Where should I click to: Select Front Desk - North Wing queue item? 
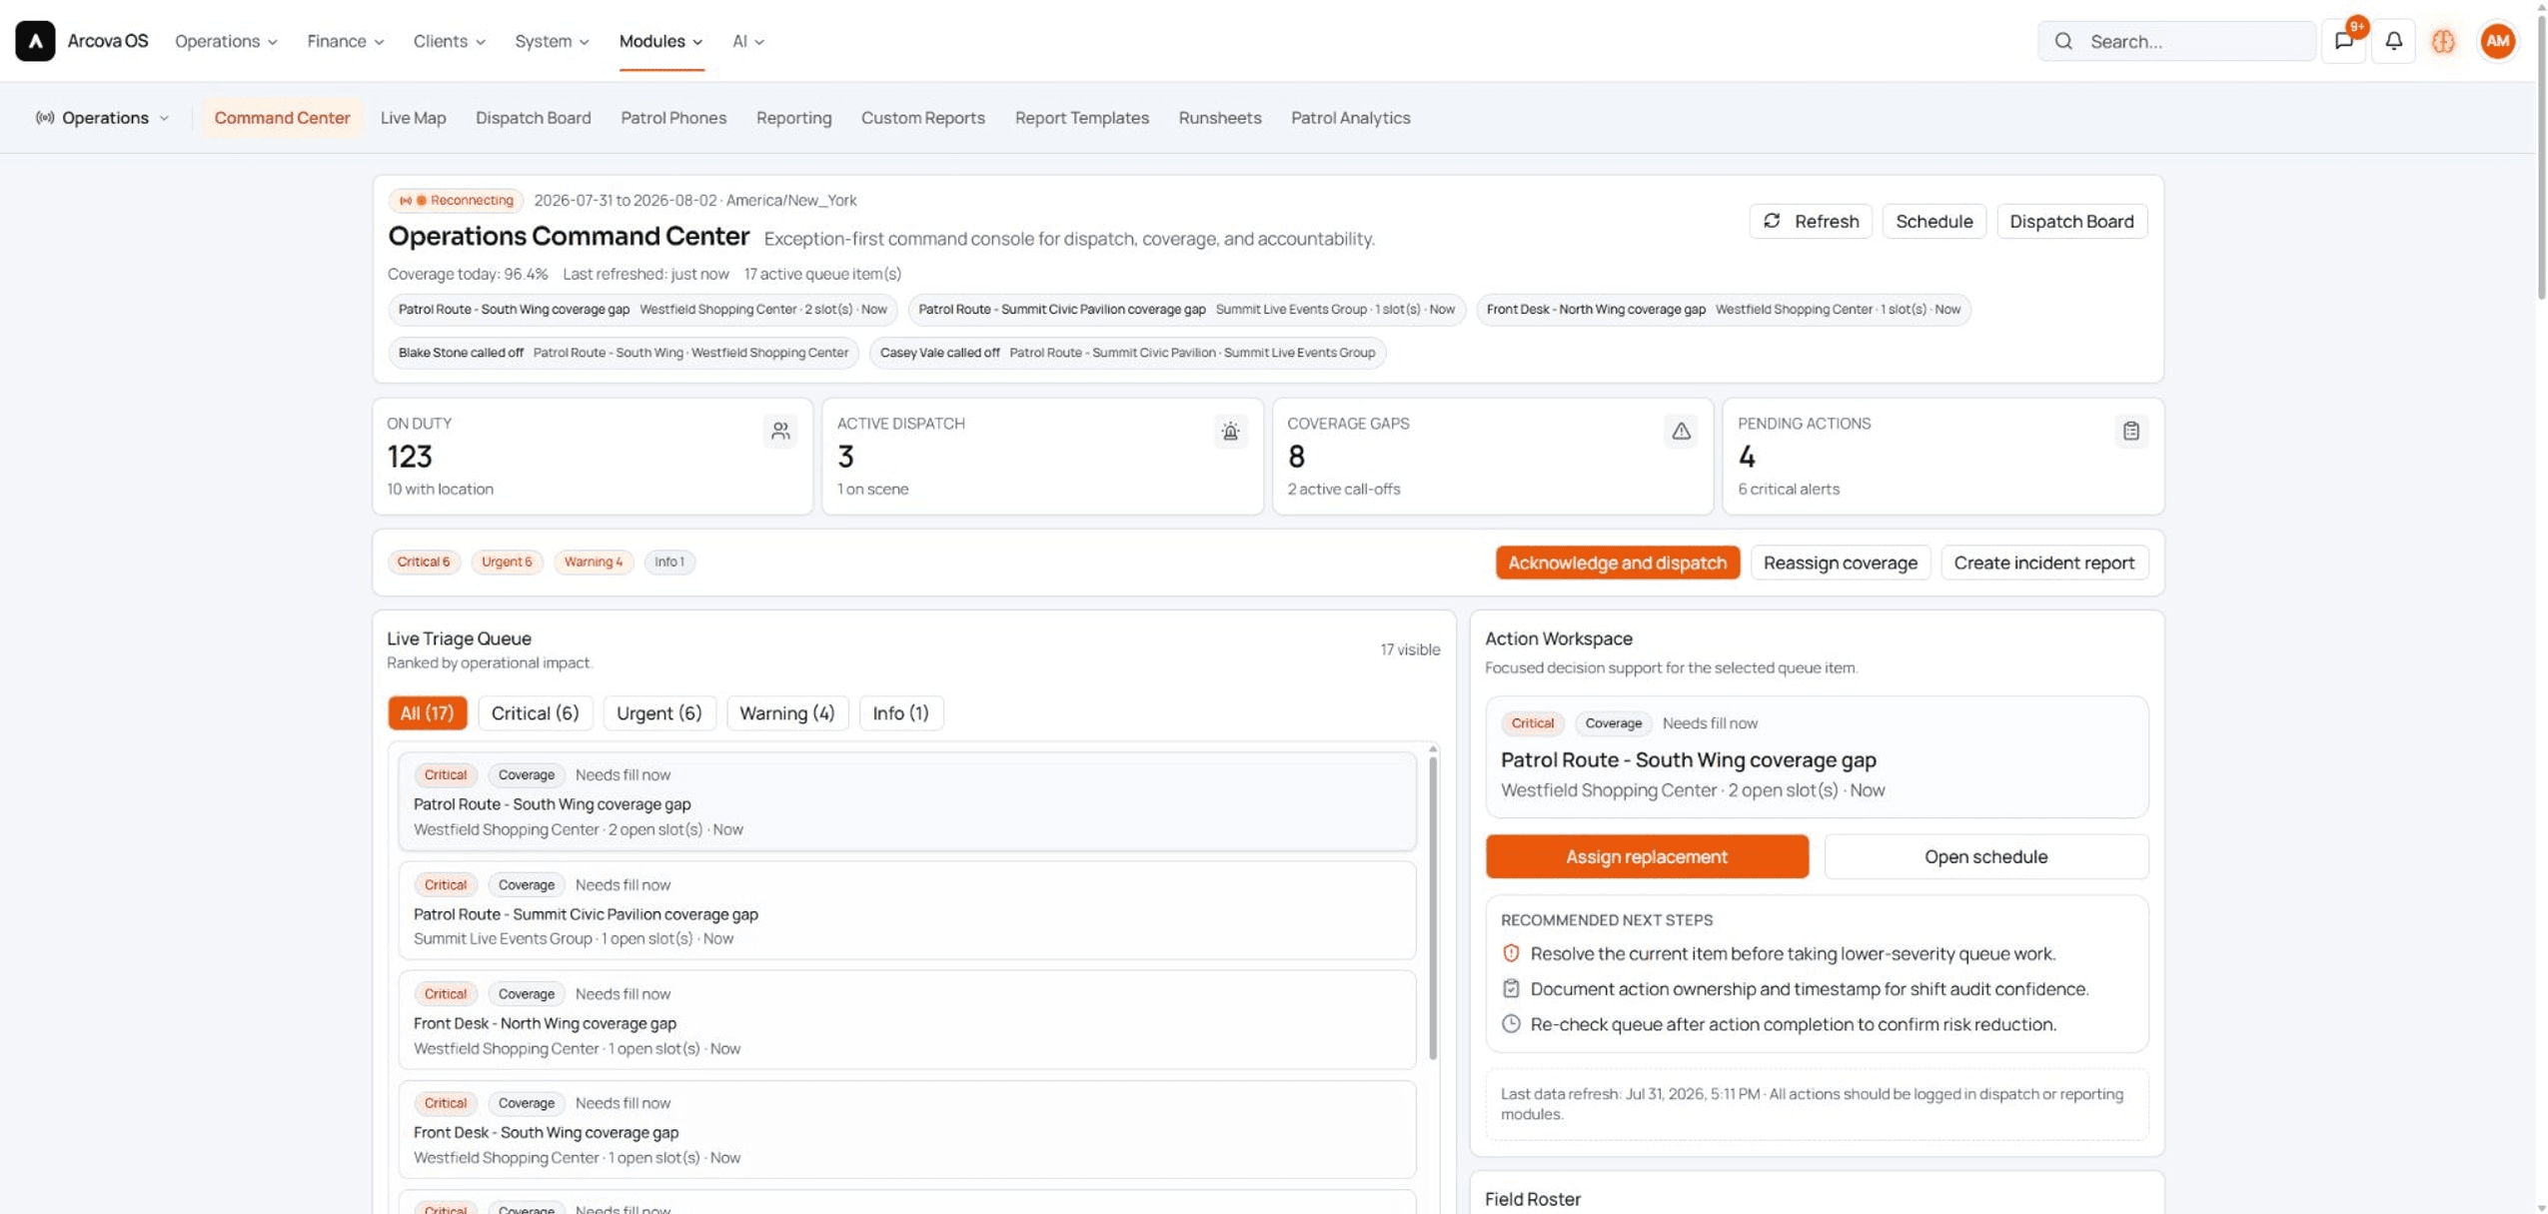(x=906, y=1020)
